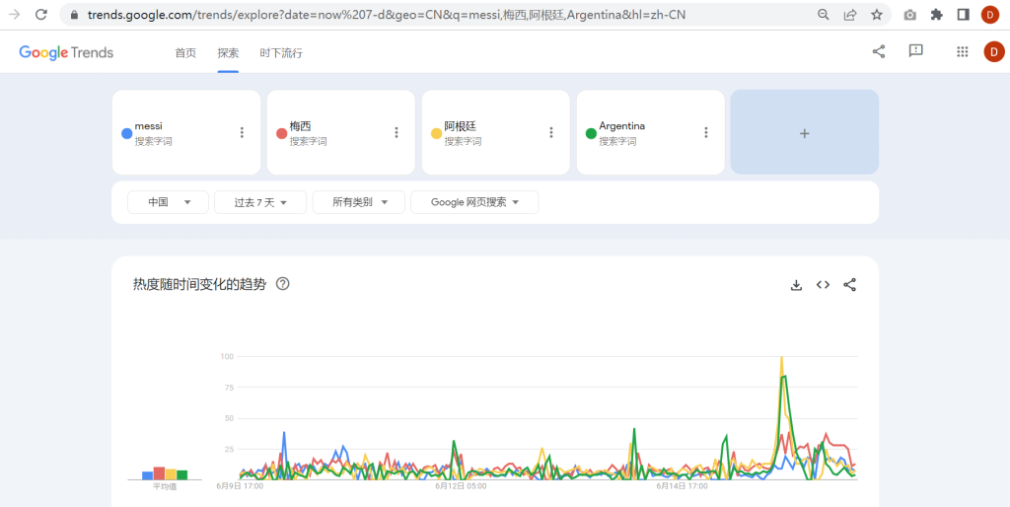
Task: Open the extensions puzzle icon
Action: point(937,15)
